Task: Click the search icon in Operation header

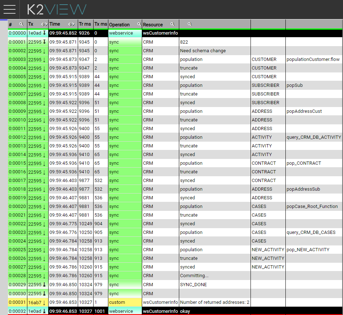Action: point(139,24)
